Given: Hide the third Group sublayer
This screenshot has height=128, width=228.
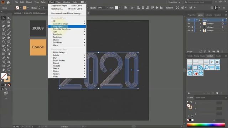Looking at the screenshot, I should coord(188,31).
